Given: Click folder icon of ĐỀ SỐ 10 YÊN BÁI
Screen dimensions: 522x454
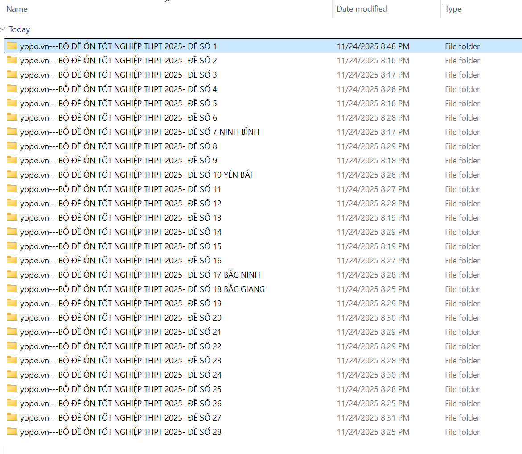Looking at the screenshot, I should (x=12, y=175).
